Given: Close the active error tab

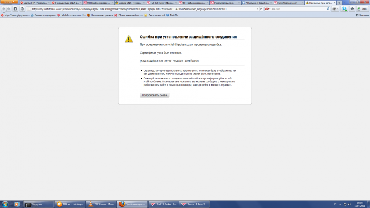Looking at the screenshot, I should coord(335,3).
